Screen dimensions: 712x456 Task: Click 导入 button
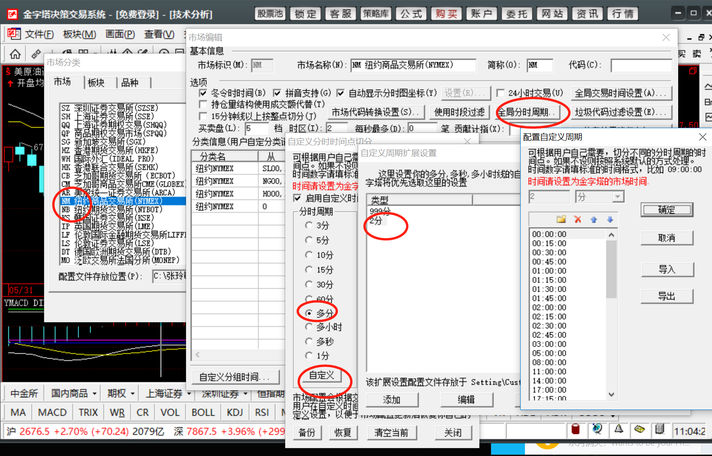pyautogui.click(x=666, y=269)
